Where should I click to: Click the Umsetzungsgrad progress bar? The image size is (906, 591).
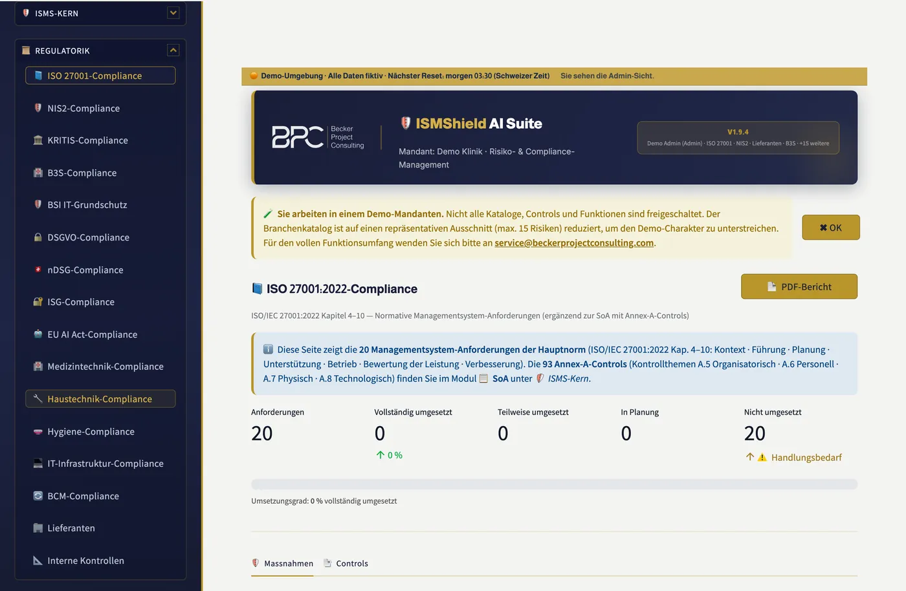pos(555,484)
